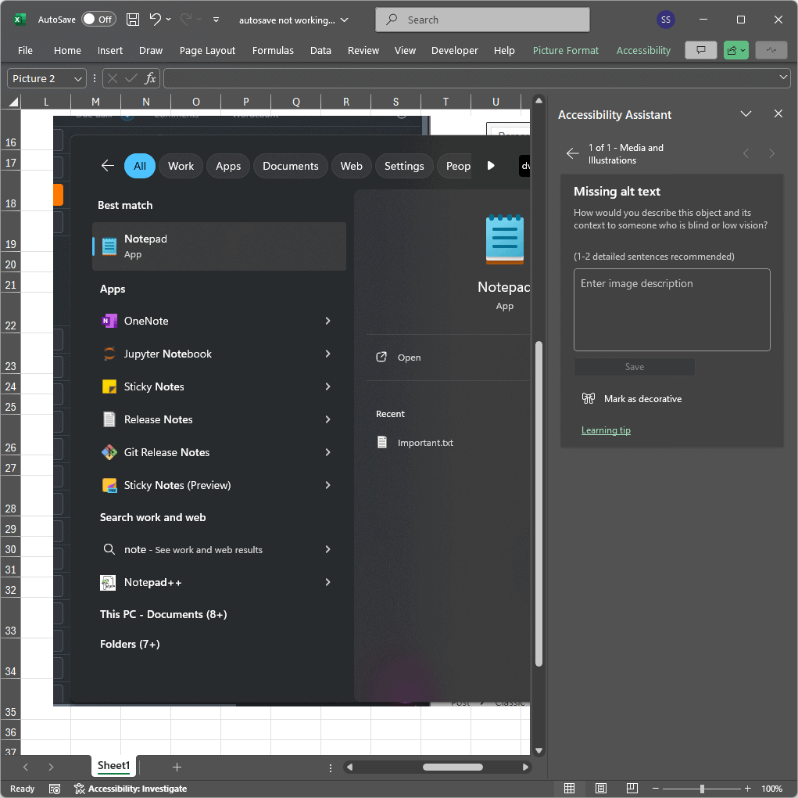Open the Name Box dropdown arrow
This screenshot has height=798, width=798.
click(78, 78)
